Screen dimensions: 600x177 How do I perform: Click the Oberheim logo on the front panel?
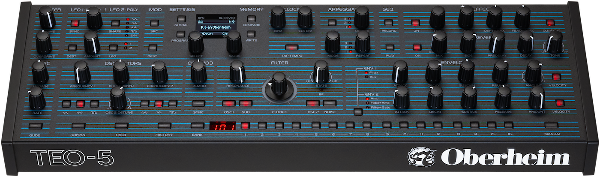point(488,157)
